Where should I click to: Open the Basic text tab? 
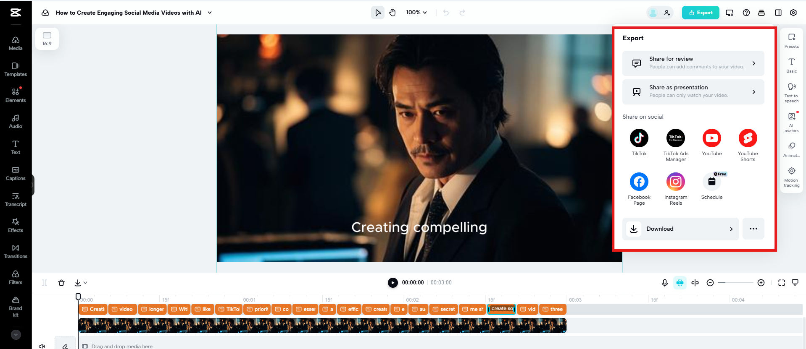pyautogui.click(x=792, y=65)
